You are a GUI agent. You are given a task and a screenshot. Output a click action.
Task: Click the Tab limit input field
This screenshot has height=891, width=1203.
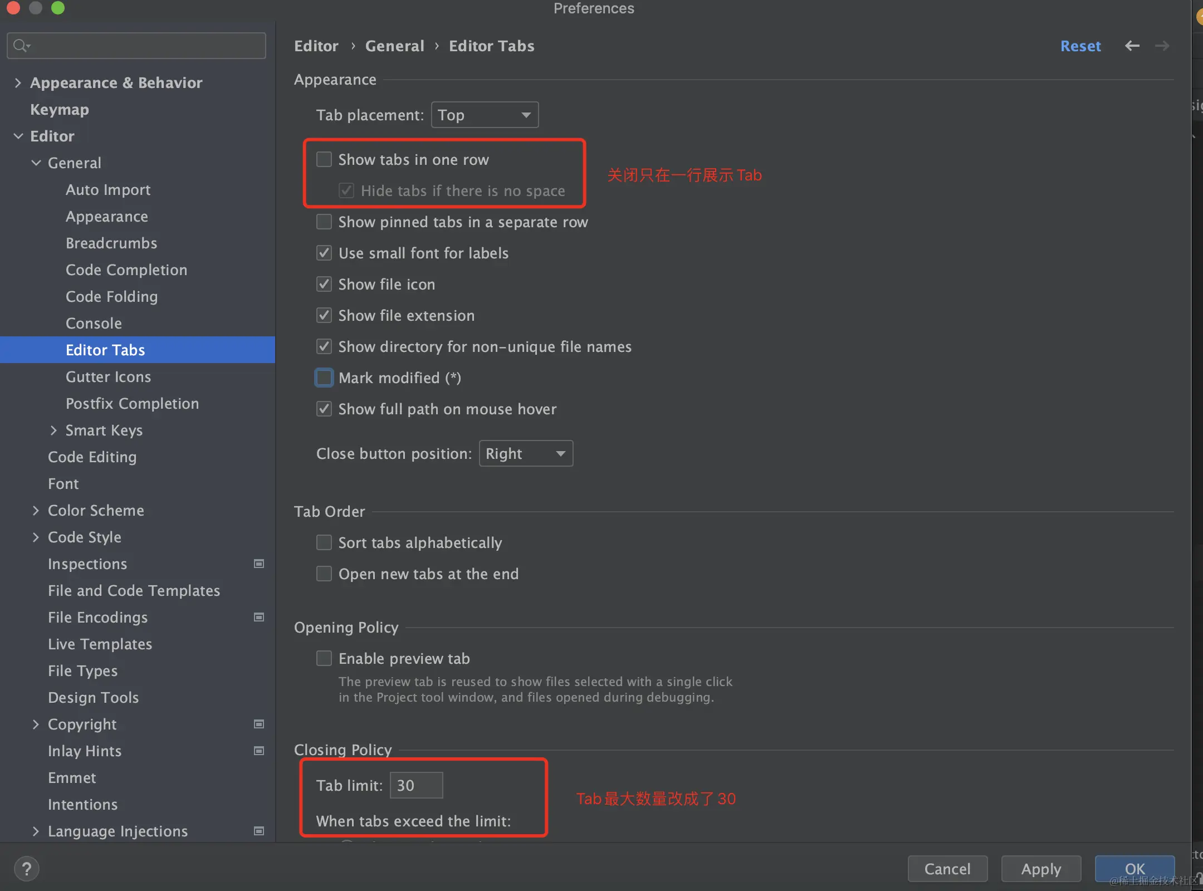pyautogui.click(x=416, y=785)
